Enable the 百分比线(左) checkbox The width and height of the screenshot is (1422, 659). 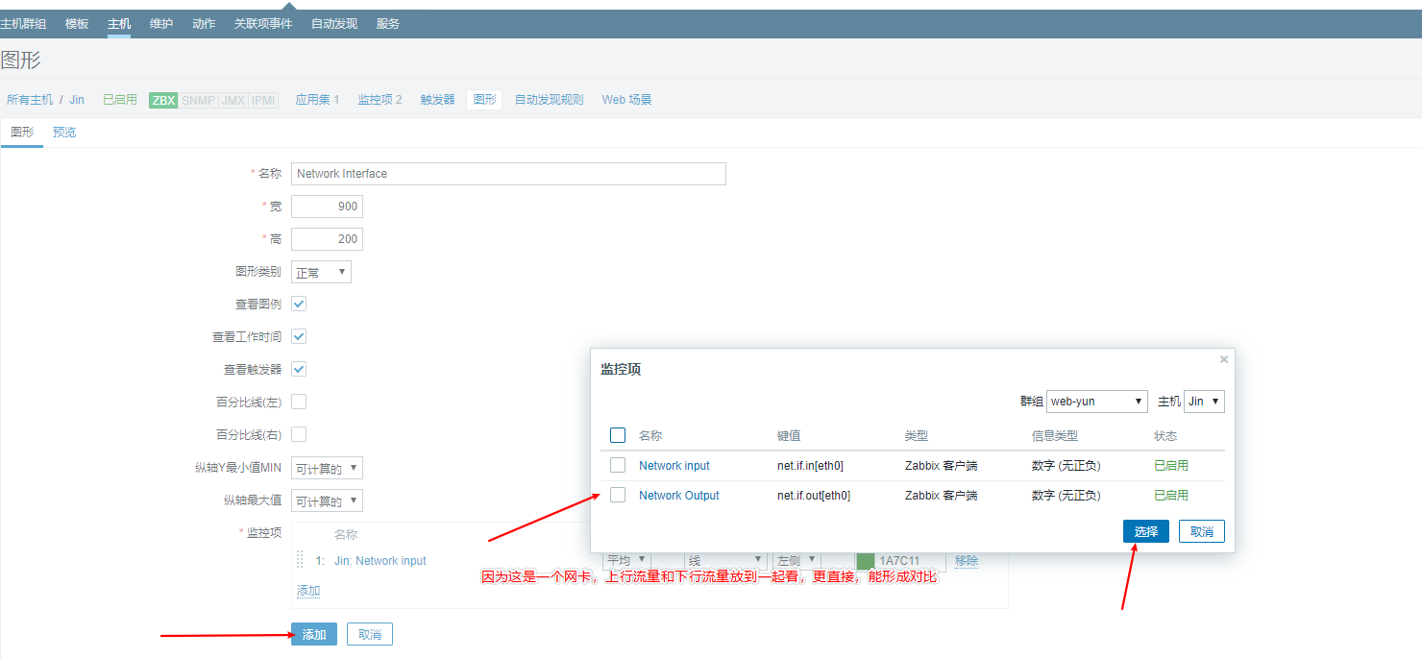[x=299, y=402]
